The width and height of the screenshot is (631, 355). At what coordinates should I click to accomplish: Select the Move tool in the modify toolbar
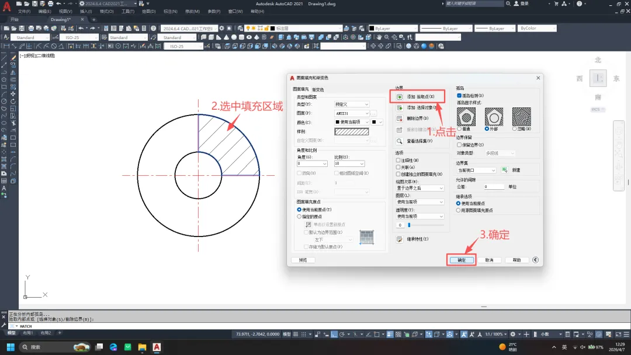tap(13, 94)
